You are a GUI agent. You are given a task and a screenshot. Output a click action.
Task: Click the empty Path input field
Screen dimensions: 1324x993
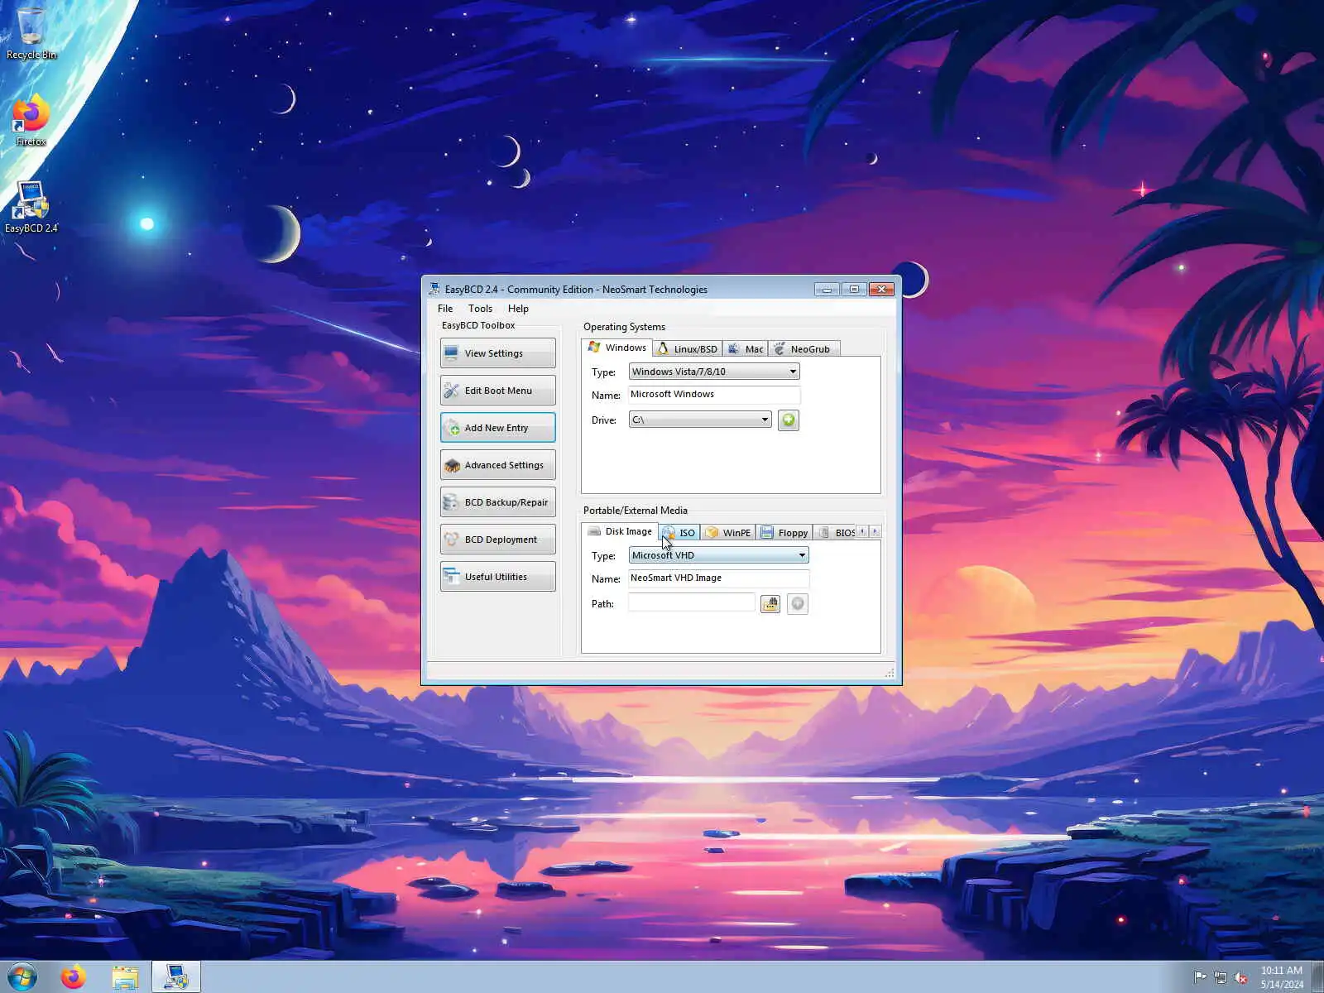(x=692, y=603)
